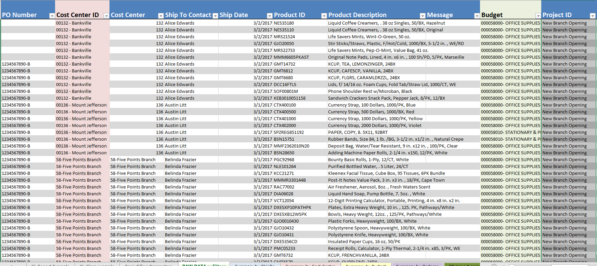
Task: Click New Branch Opening in the GJO10432 row
Action: 564,228
